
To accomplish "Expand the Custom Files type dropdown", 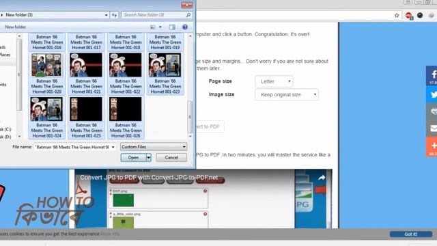I will click(x=154, y=147).
